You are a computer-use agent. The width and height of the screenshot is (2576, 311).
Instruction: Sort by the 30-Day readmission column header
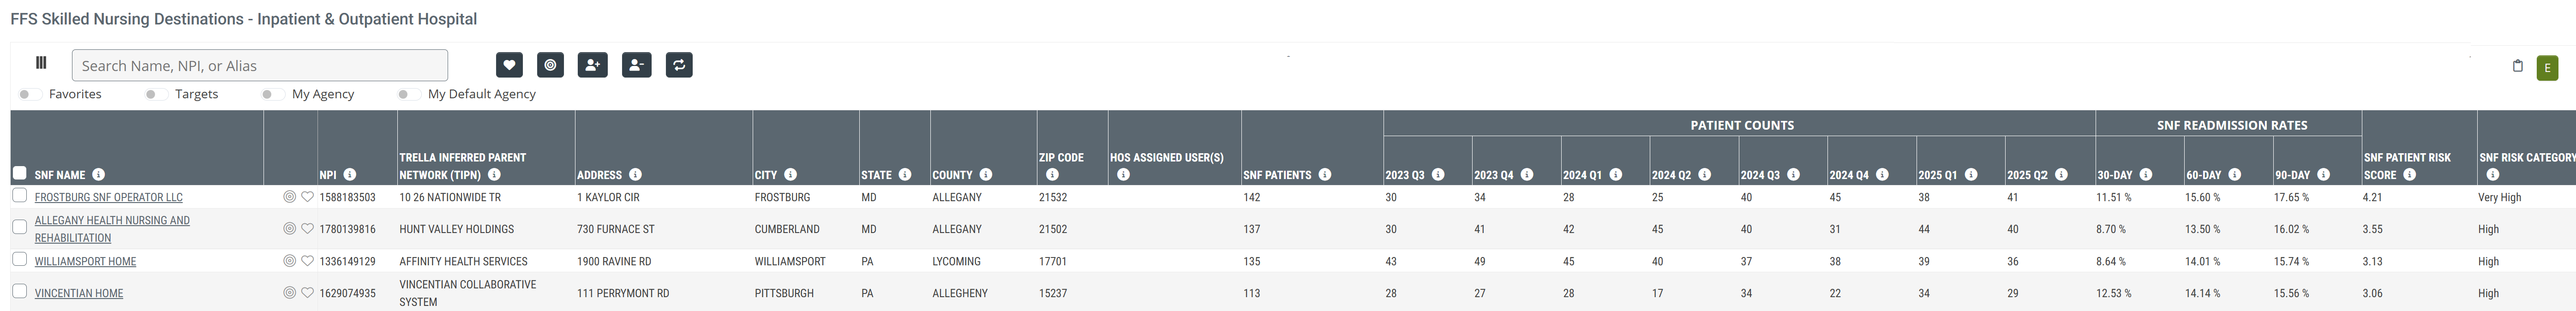[x=2114, y=175]
